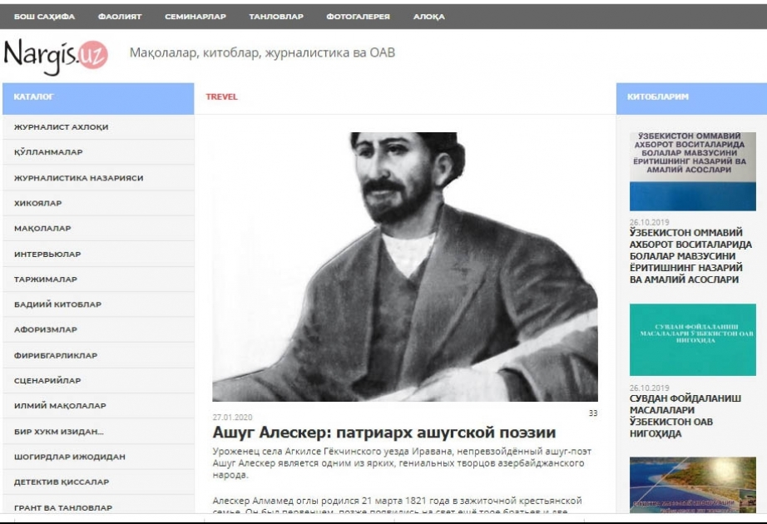Click the article date 27.01.2020

coord(232,418)
